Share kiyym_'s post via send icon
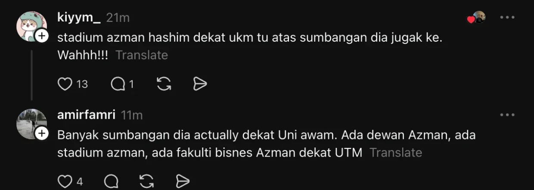The height and width of the screenshot is (190, 534). [x=200, y=84]
